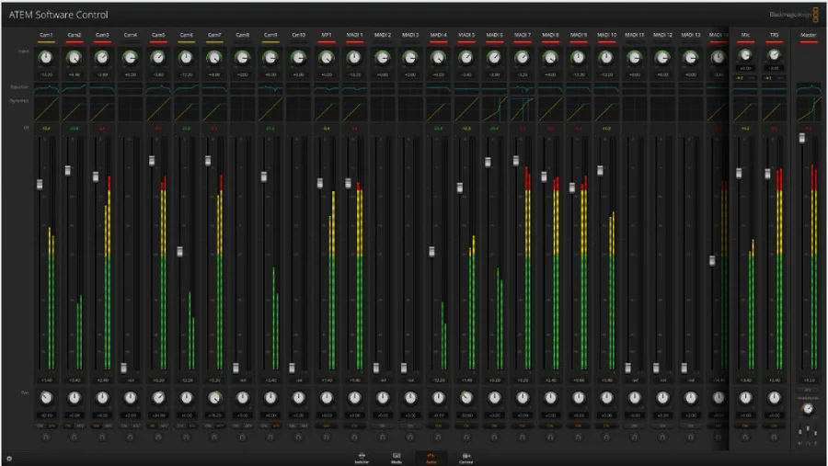Open the Media page tab
The height and width of the screenshot is (466, 828).
click(x=397, y=456)
